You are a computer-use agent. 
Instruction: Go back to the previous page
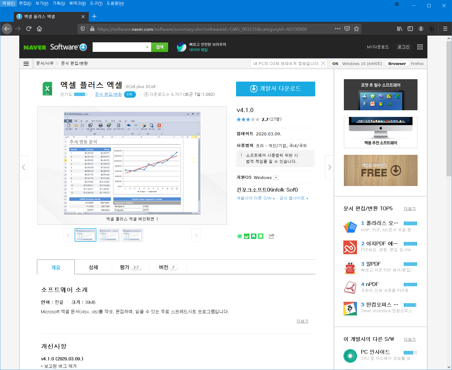point(7,29)
